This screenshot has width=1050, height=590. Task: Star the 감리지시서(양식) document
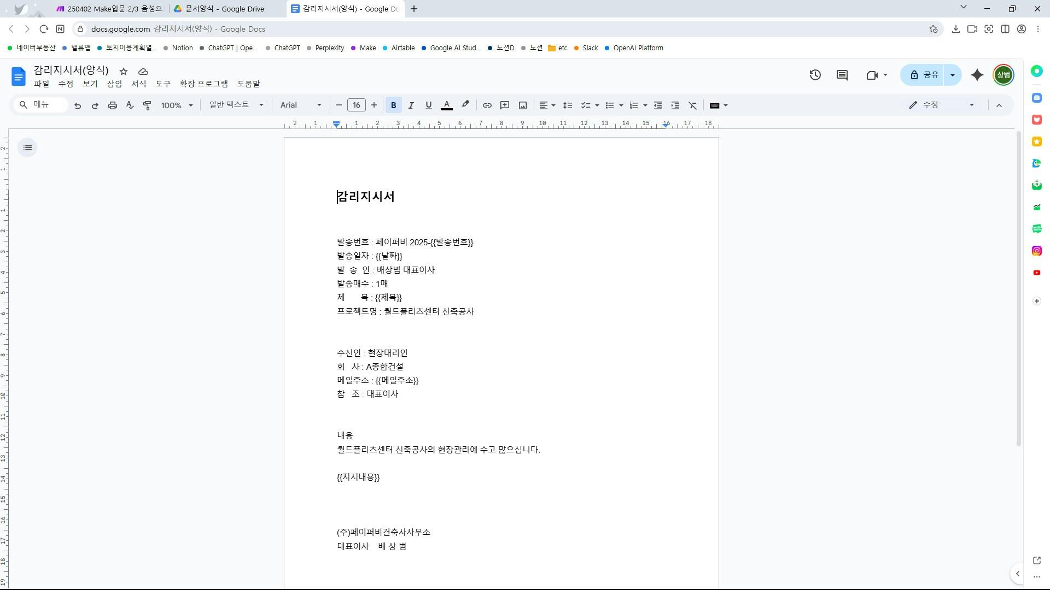point(124,72)
